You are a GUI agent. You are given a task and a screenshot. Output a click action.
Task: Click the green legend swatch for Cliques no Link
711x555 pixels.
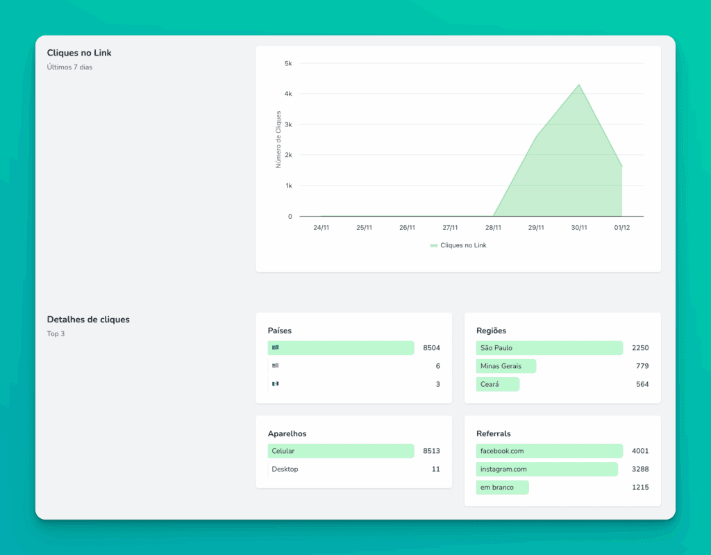[435, 245]
